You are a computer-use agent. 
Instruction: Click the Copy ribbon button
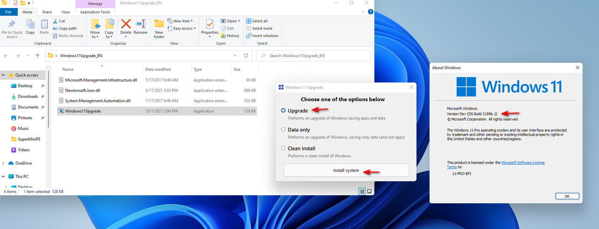click(x=30, y=27)
